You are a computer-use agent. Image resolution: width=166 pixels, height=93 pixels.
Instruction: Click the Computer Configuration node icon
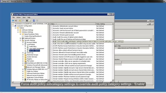click(16, 26)
